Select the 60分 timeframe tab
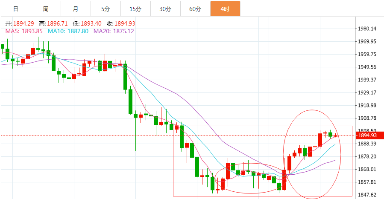The height and width of the screenshot is (199, 384). [195, 9]
